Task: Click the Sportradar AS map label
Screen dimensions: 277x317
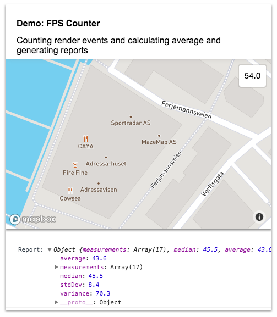Action: [131, 123]
